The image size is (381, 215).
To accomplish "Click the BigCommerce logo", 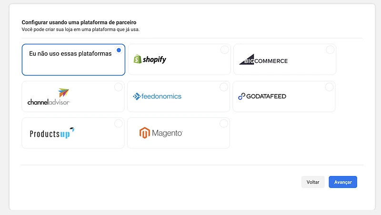I will 263,60.
